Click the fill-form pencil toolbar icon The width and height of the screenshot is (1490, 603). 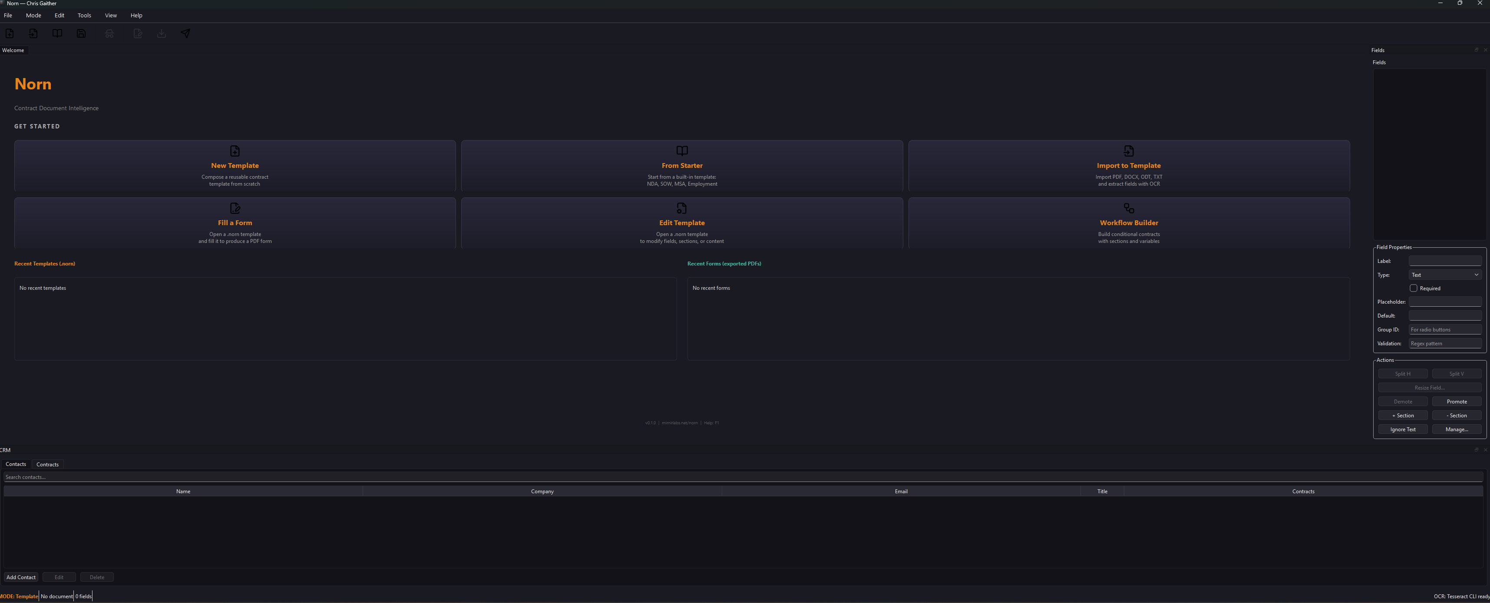click(138, 33)
